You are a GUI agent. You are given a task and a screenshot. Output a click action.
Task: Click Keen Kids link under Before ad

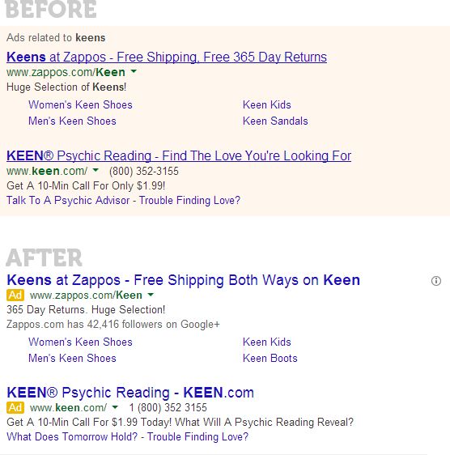click(x=267, y=104)
